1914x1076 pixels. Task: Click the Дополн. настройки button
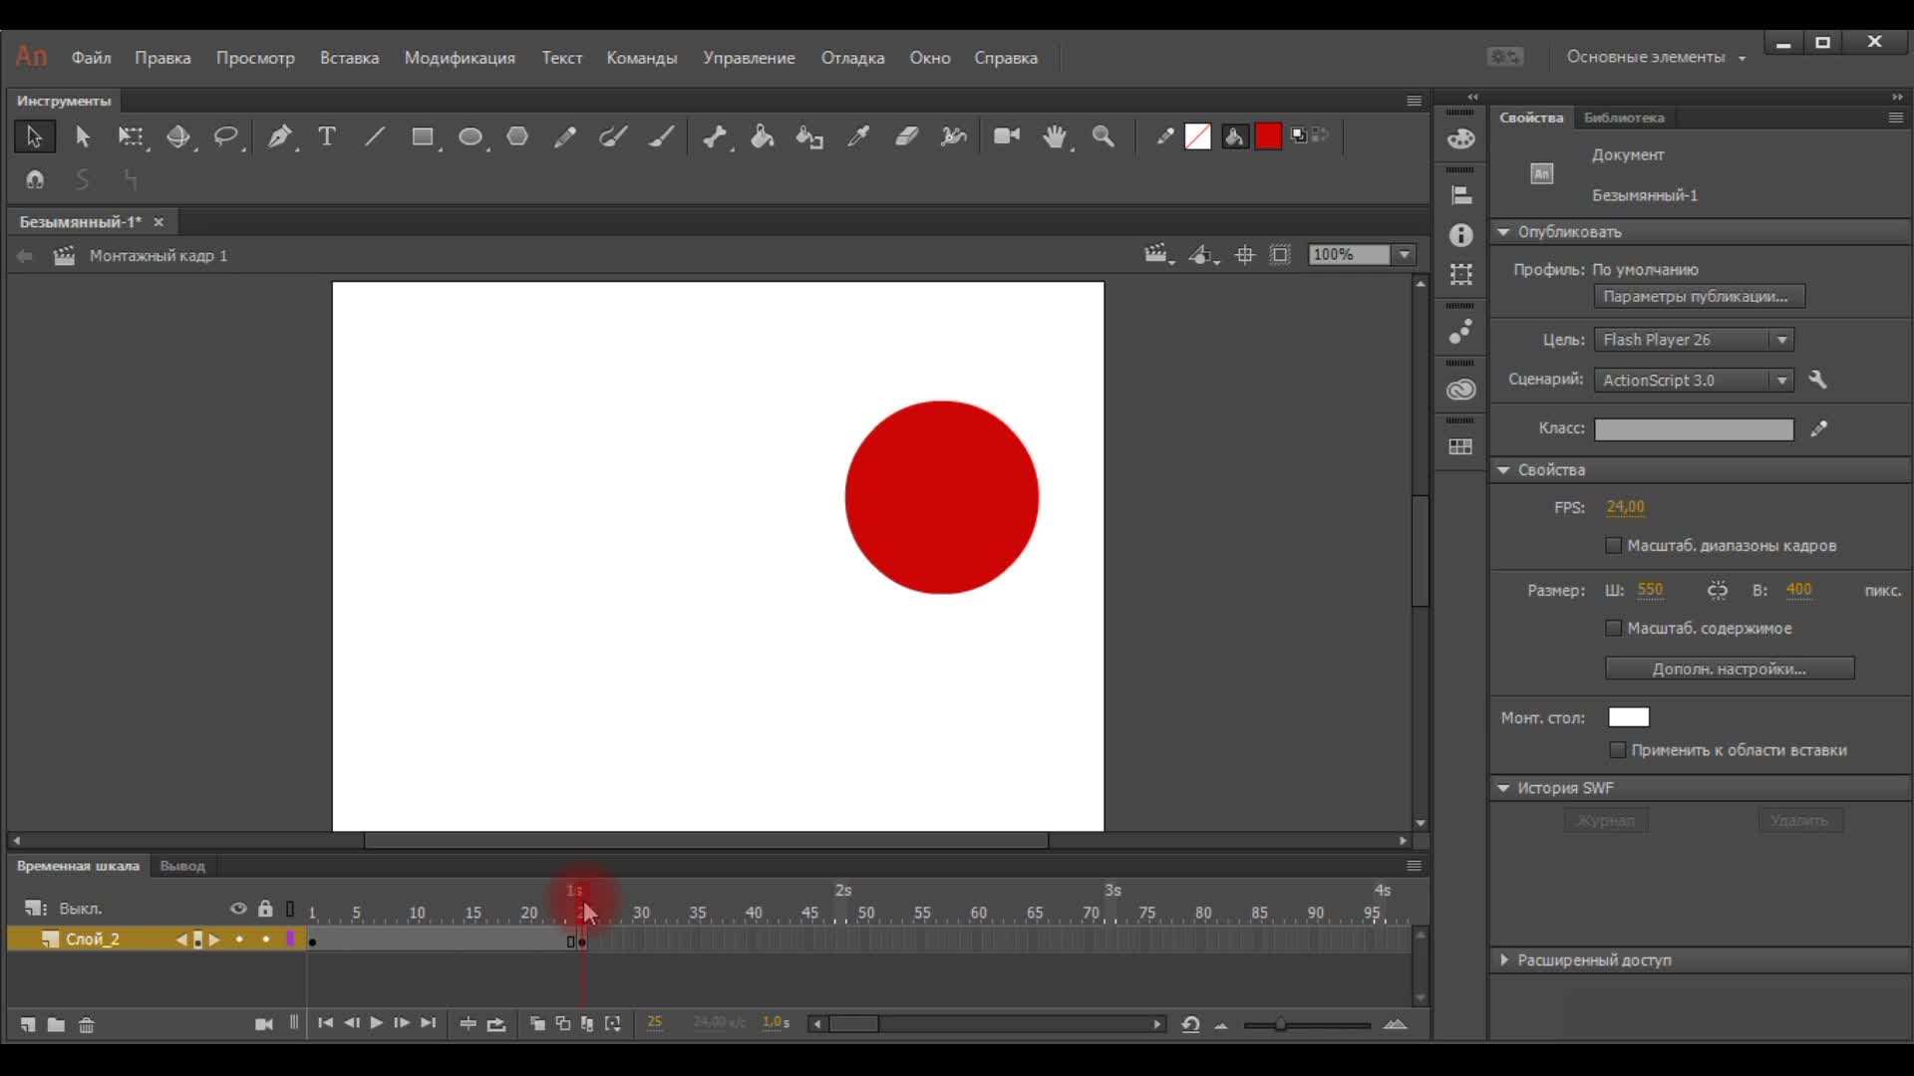1730,669
